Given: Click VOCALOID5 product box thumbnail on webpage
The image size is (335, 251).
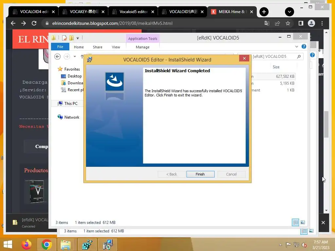Looking at the screenshot, I should 37,192.
